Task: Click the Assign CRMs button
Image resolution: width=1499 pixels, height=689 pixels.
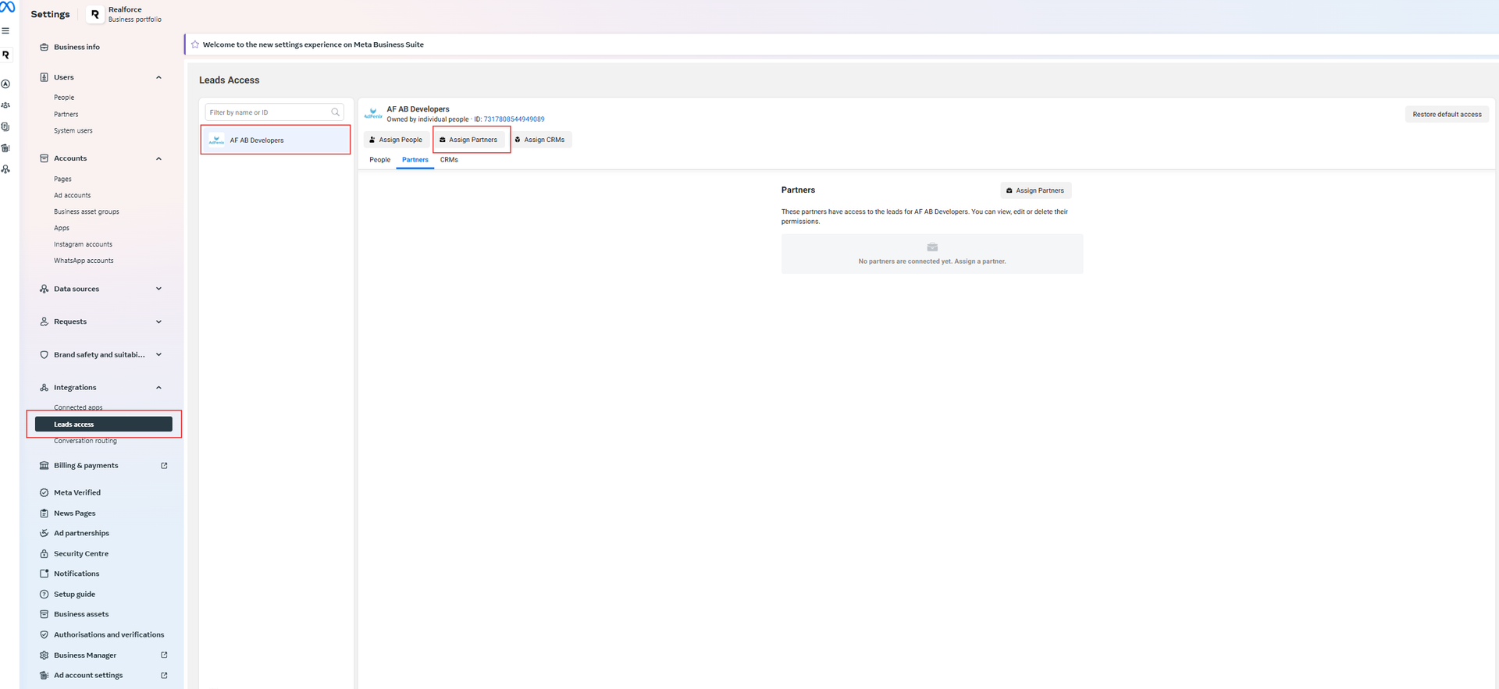Action: [539, 140]
